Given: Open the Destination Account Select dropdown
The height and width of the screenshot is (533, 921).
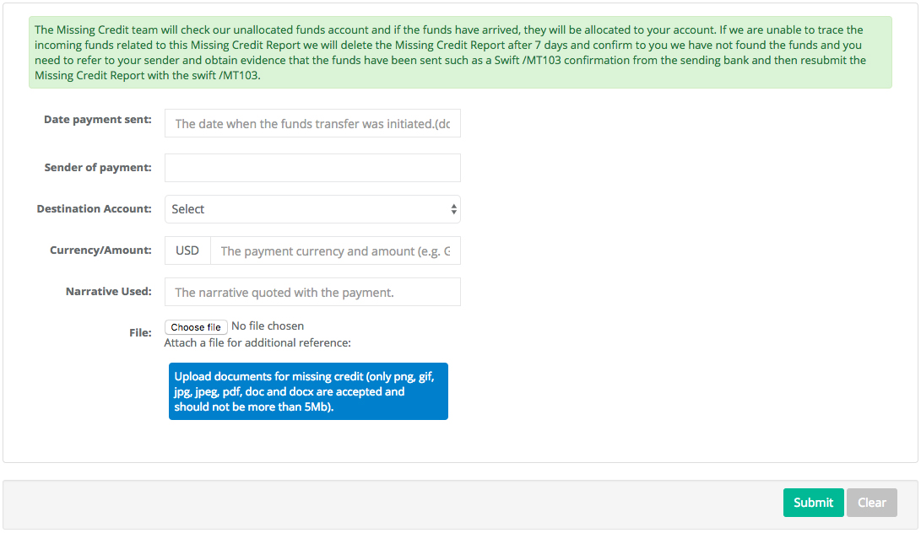Looking at the screenshot, I should (312, 209).
